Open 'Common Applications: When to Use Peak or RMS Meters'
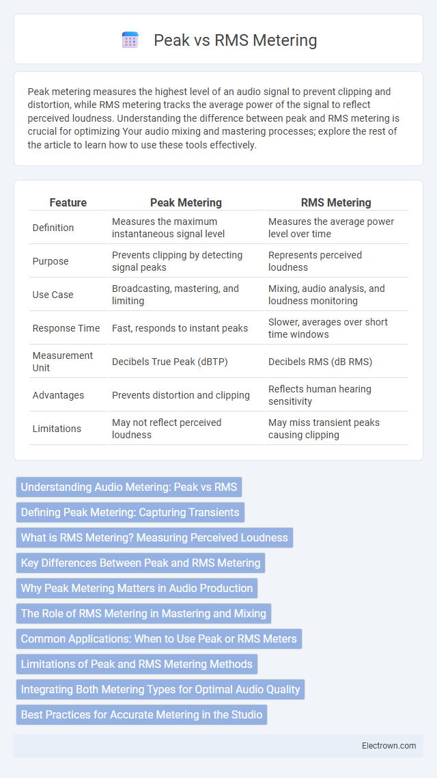 (x=159, y=639)
